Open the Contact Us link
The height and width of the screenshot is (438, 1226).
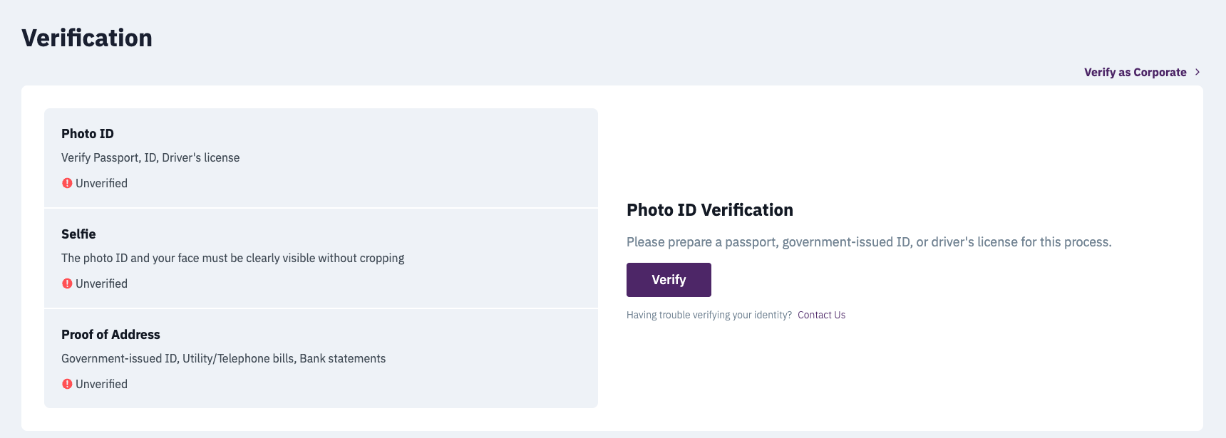[821, 315]
